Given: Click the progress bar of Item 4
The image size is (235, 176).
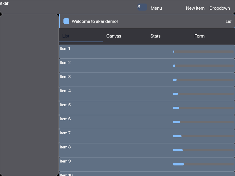Looking at the screenshot, I should [x=203, y=94].
